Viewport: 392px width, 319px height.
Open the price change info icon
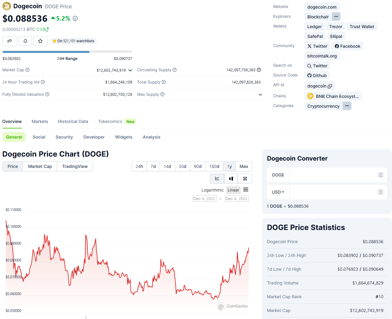(x=75, y=18)
